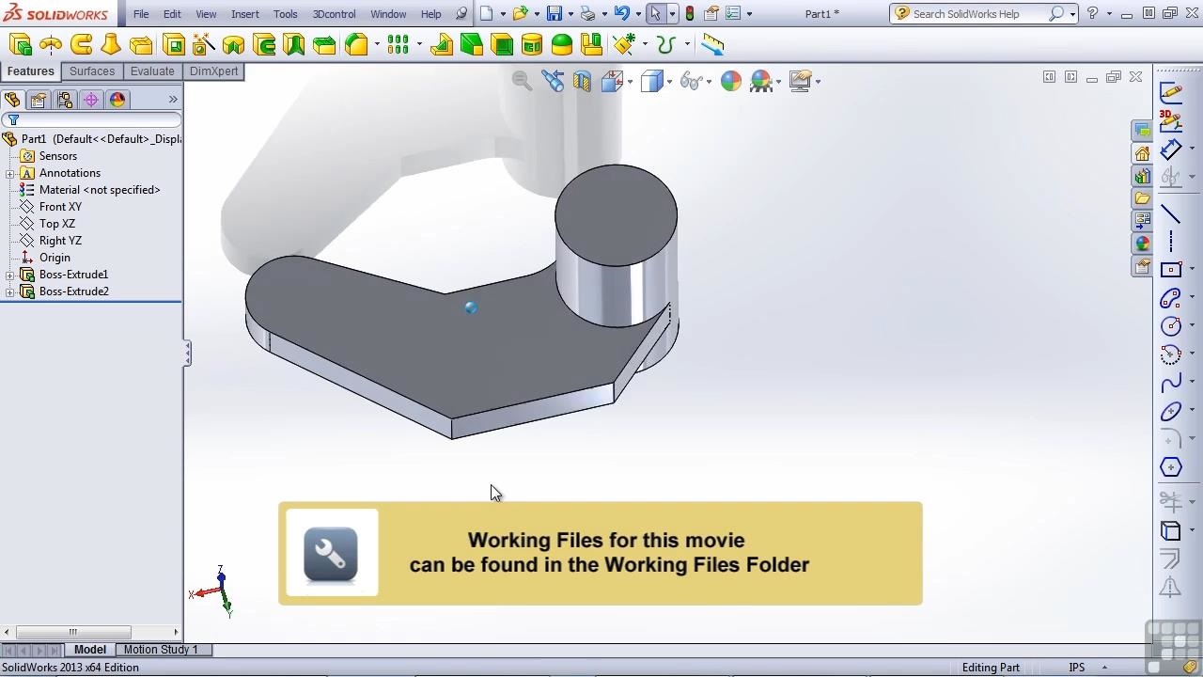The width and height of the screenshot is (1203, 677).
Task: Open the Display Style dropdown arrow
Action: click(x=669, y=82)
